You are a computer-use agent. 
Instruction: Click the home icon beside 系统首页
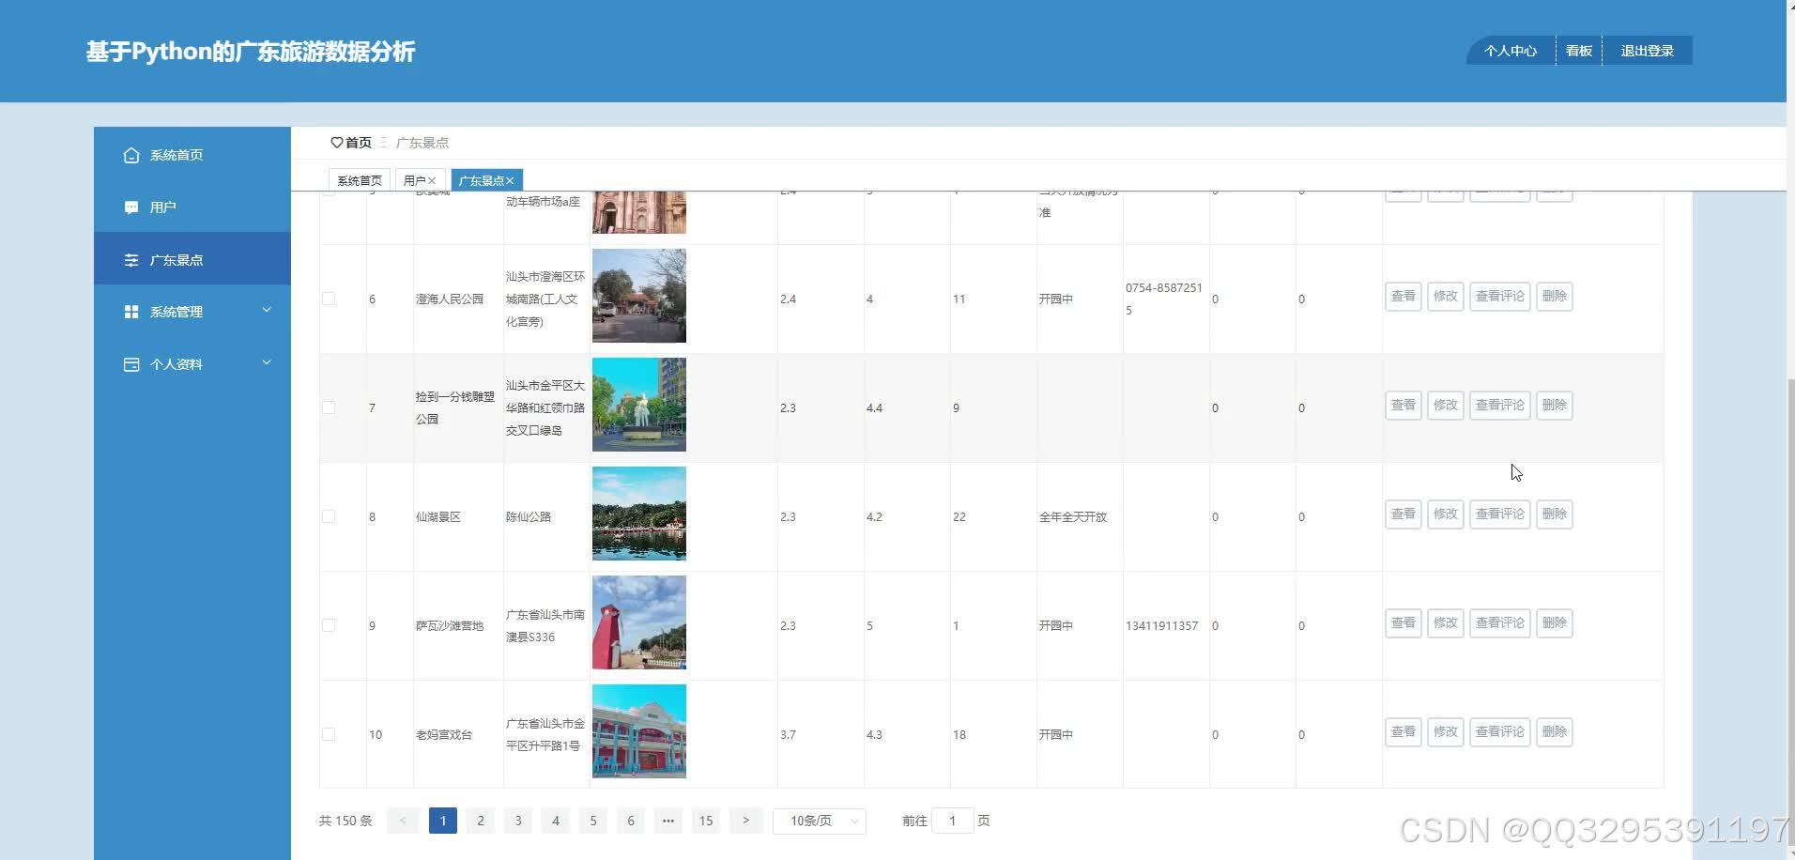(131, 155)
